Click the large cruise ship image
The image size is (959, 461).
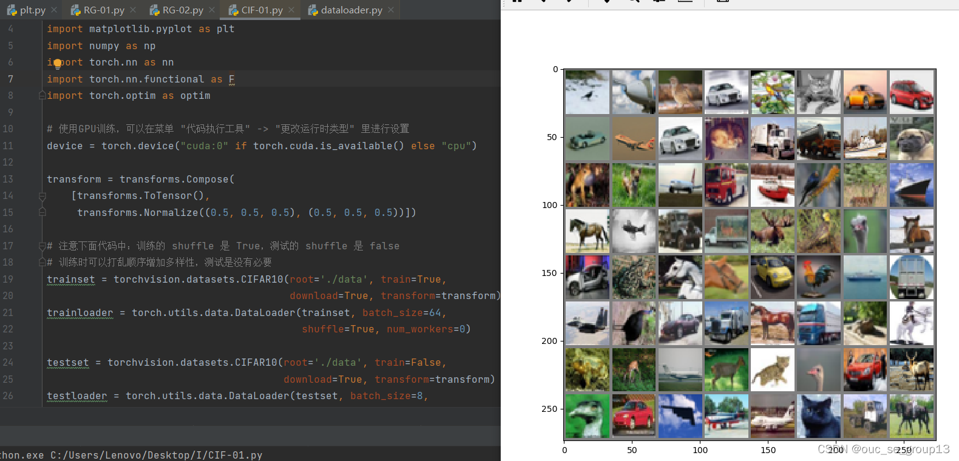pyautogui.click(x=911, y=184)
